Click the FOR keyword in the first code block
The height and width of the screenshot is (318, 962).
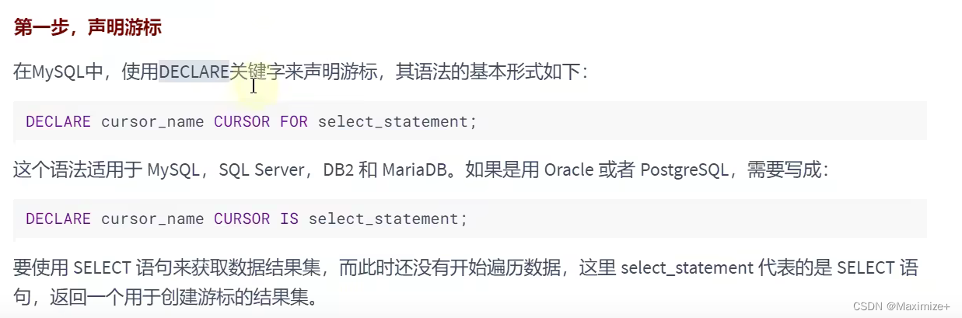pyautogui.click(x=294, y=122)
